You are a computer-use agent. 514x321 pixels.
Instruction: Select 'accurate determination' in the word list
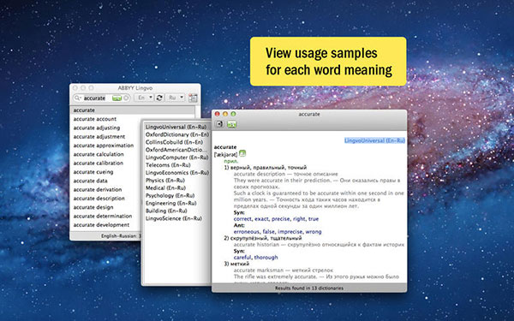(103, 217)
